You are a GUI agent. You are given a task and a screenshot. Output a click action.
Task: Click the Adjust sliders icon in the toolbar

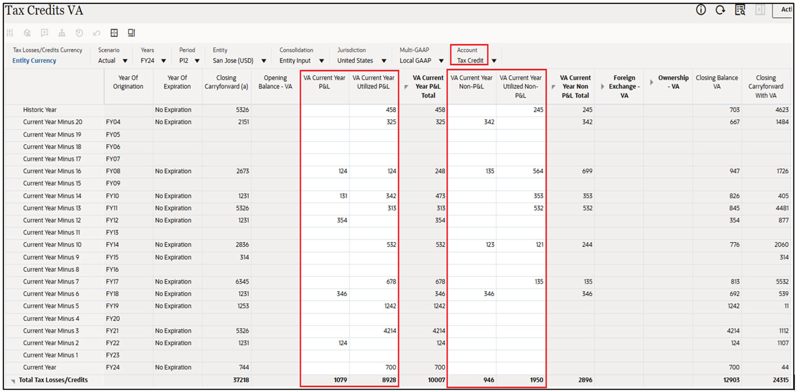tap(10, 33)
